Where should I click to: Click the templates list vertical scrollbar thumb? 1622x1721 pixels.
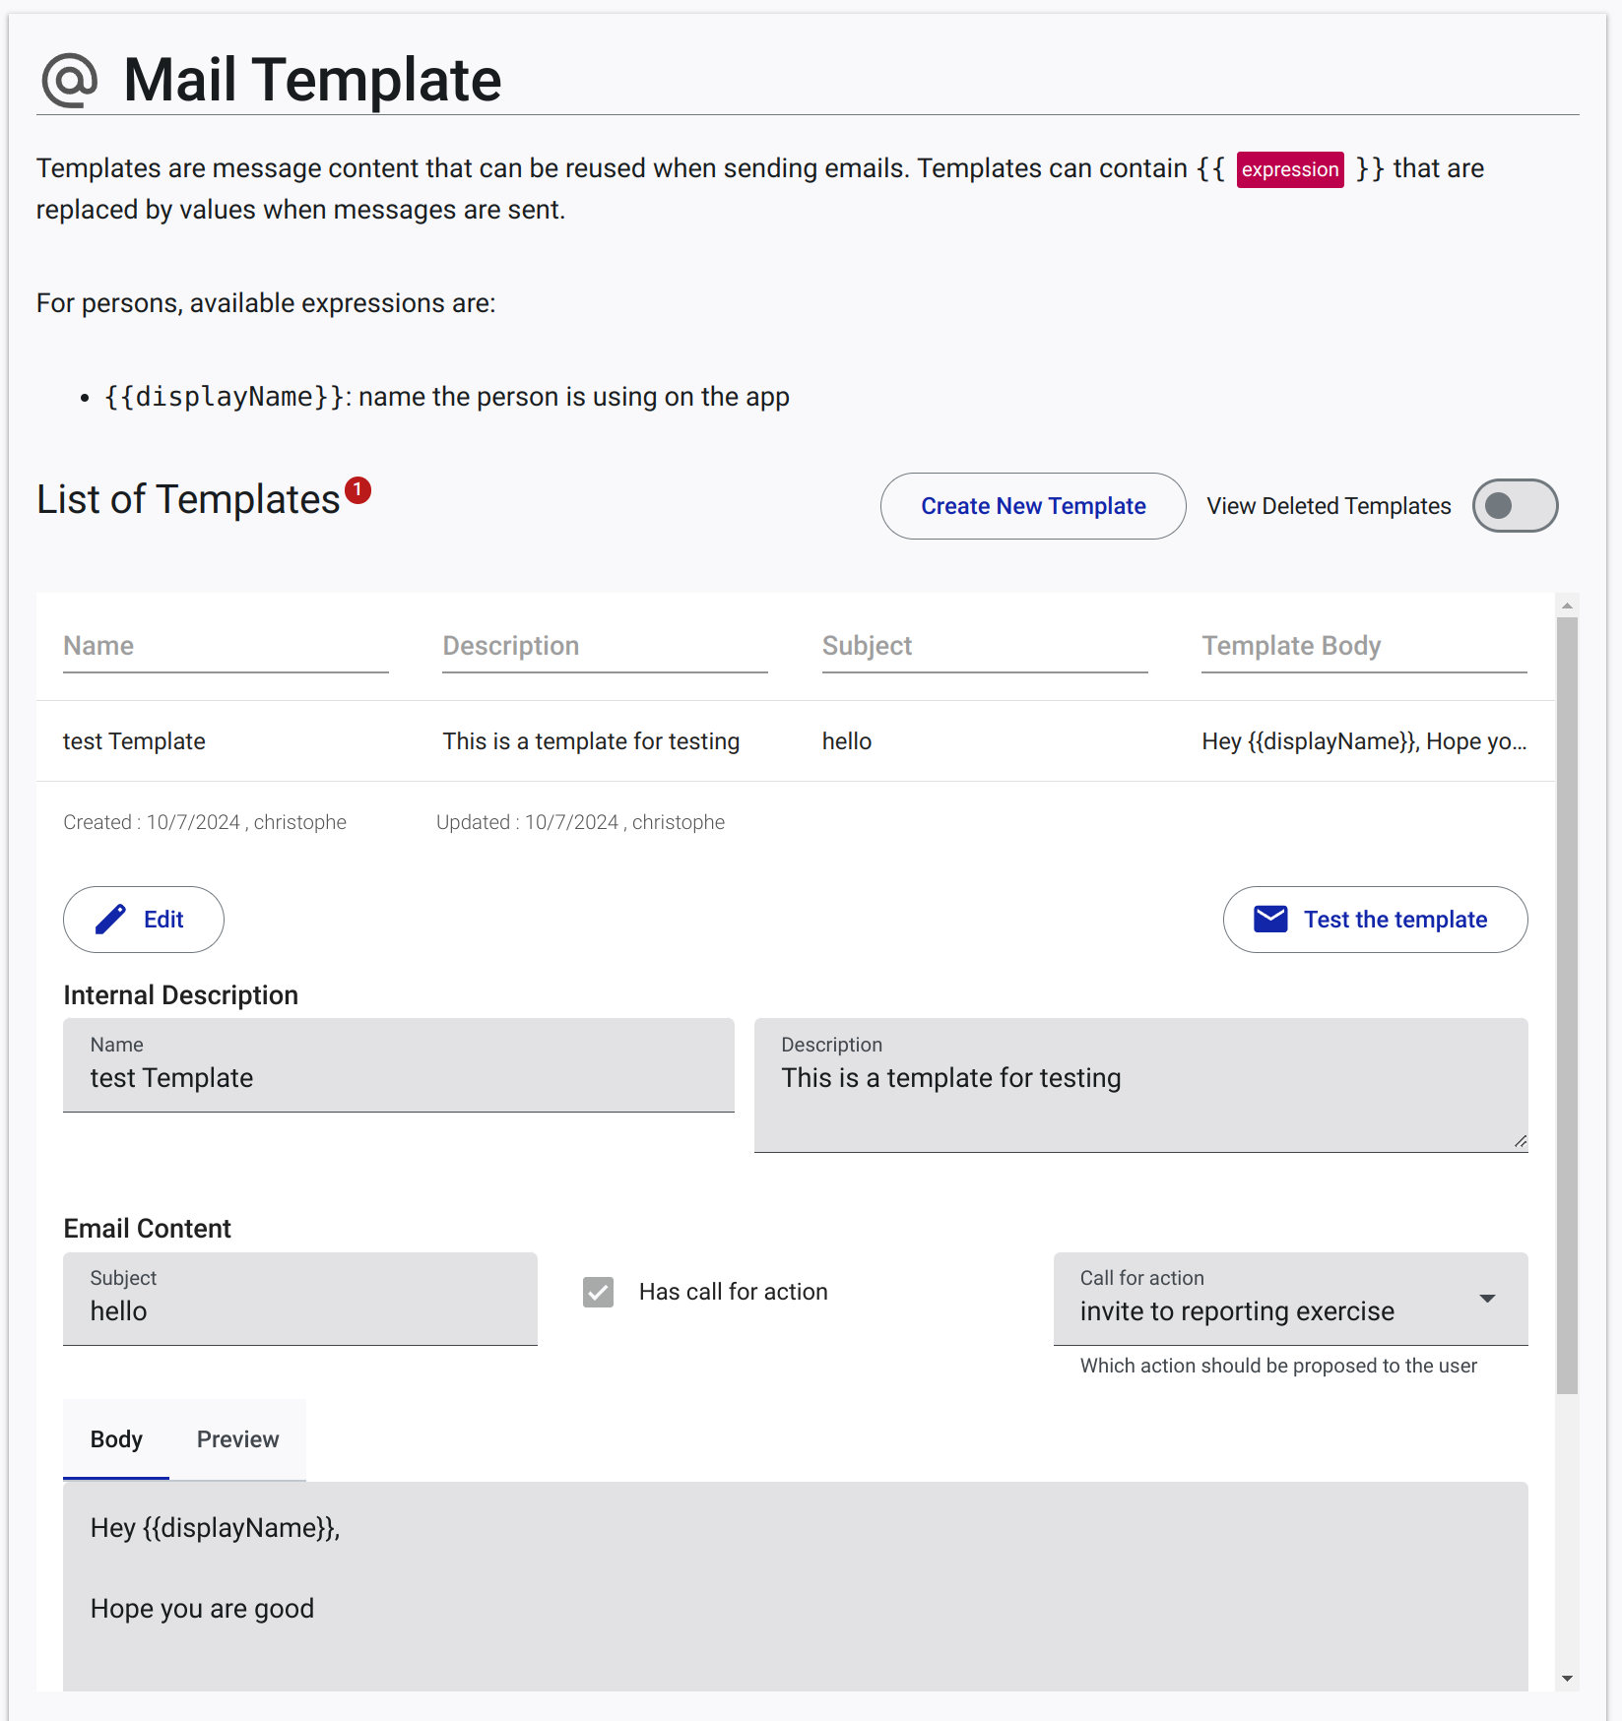coord(1567,1005)
